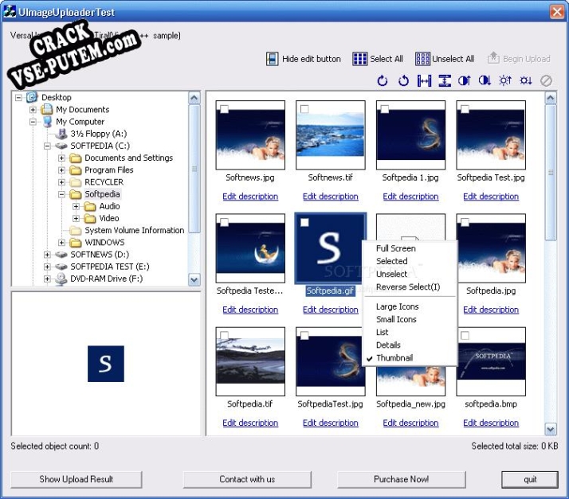Screen dimensions: 569x499
Task: Click the Softpedia_new.jpg file name
Action: coord(410,404)
